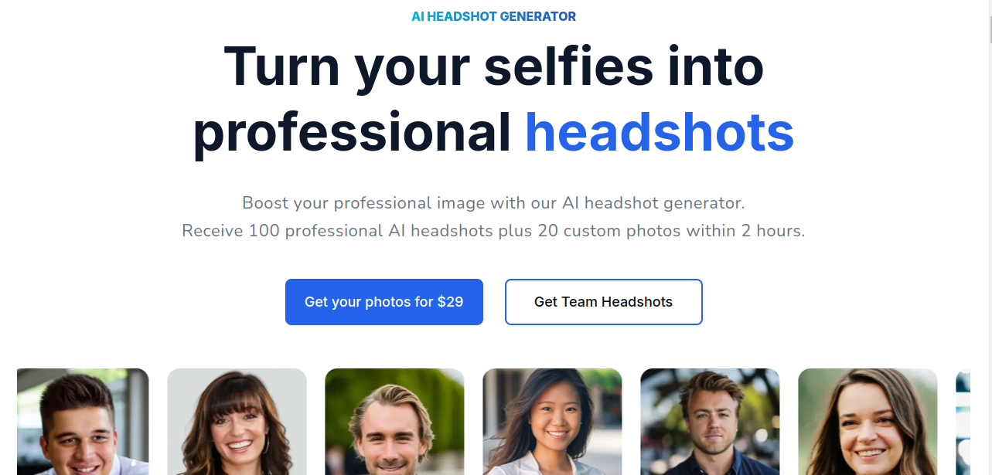Open the headshot of smiling woman with long black hair
The height and width of the screenshot is (475, 992).
[x=552, y=422]
